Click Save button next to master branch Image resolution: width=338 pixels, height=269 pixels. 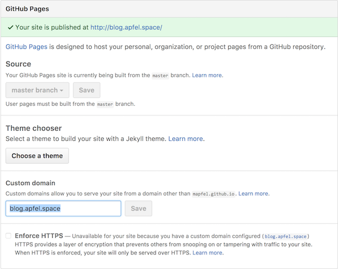pos(86,90)
